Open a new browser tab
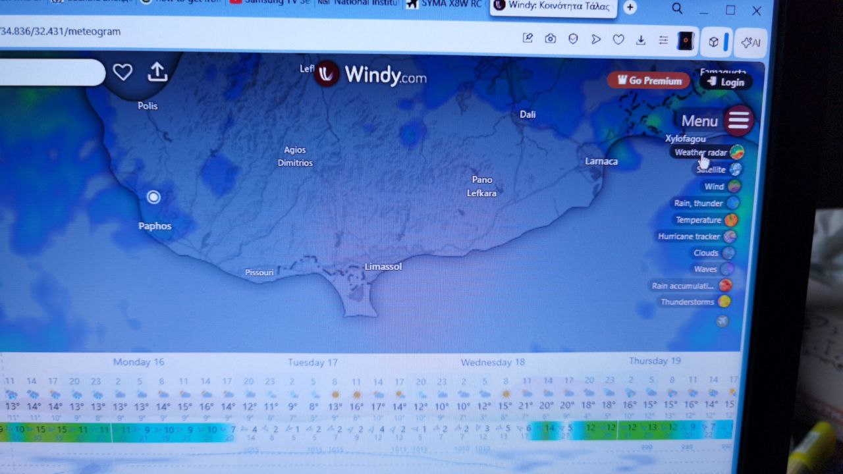Screen dimensions: 843x474 630,7
